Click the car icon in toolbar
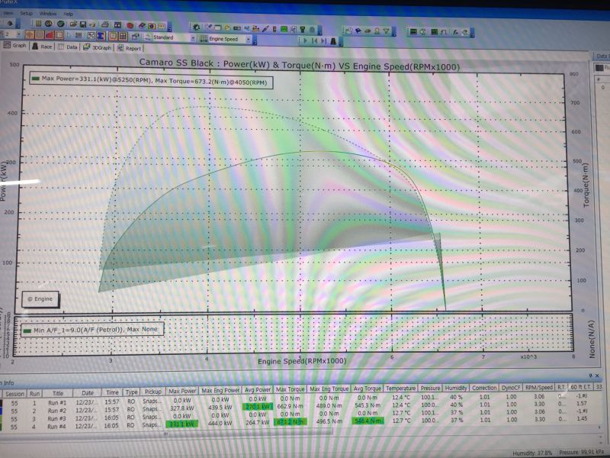 pos(368,31)
